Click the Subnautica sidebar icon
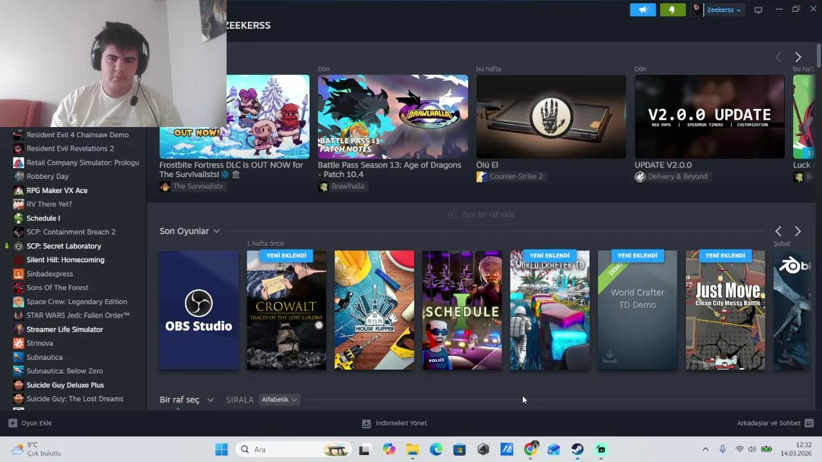Viewport: 822px width, 462px height. coord(19,357)
